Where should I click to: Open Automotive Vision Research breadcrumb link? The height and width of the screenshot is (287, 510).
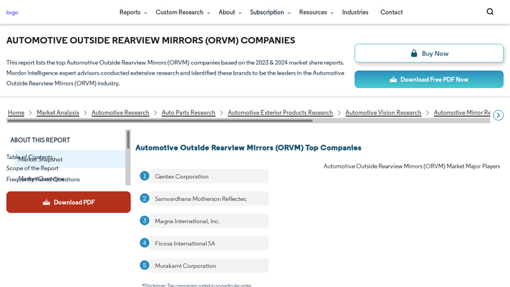(x=383, y=113)
